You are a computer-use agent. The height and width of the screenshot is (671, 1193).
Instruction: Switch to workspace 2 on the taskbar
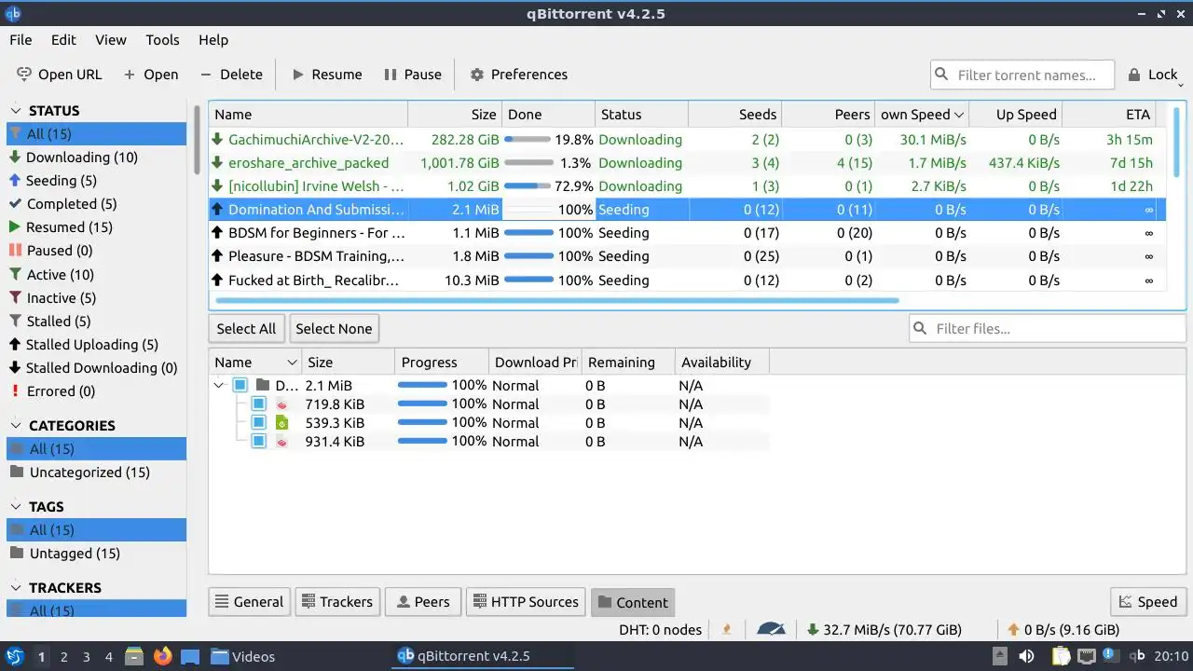(x=63, y=657)
